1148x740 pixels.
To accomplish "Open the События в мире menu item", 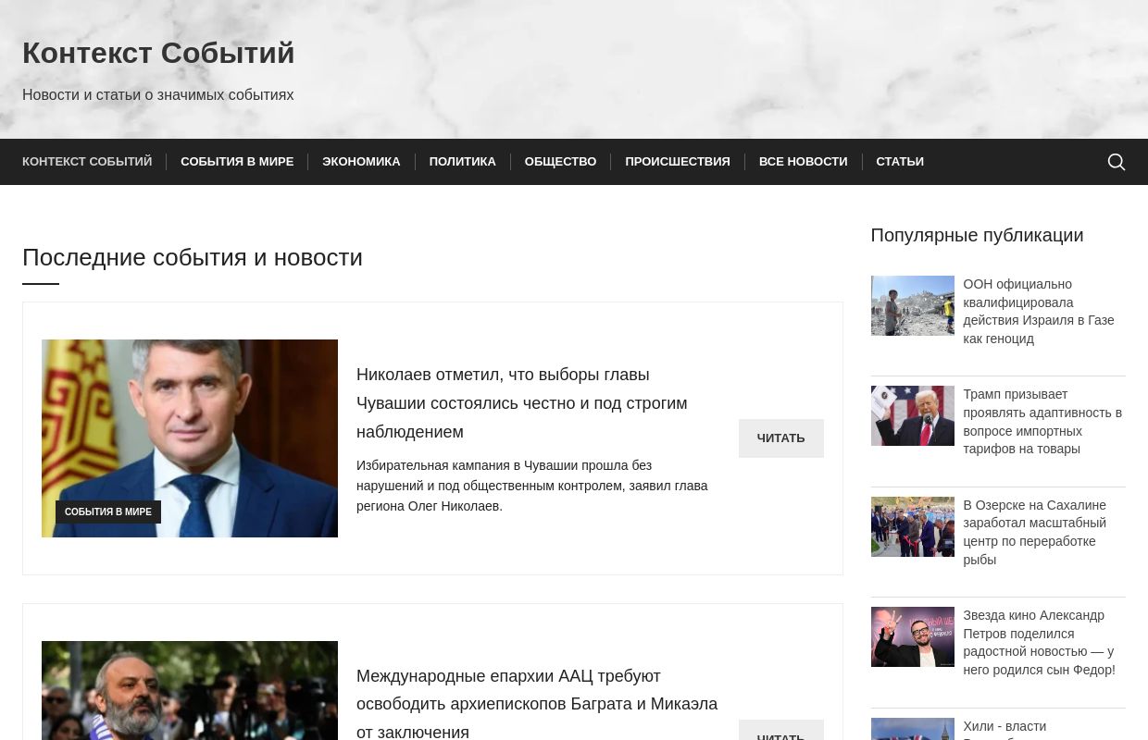I will click(x=237, y=162).
